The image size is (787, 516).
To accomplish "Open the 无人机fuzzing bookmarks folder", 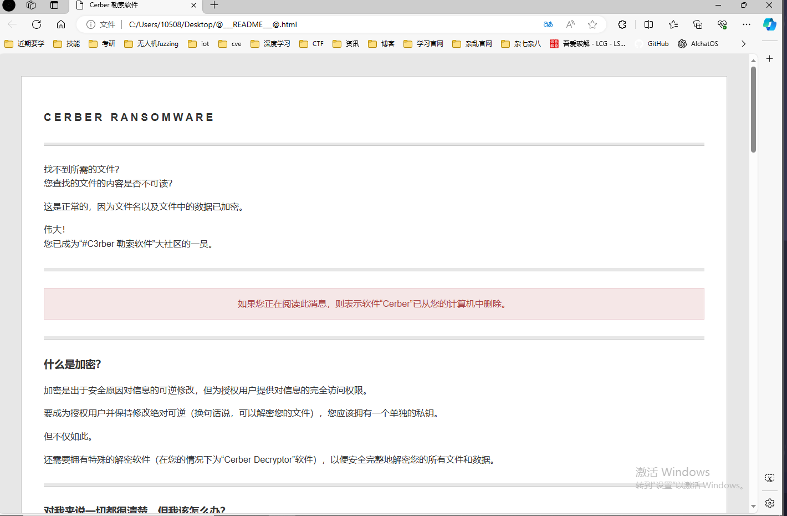I will coord(151,44).
